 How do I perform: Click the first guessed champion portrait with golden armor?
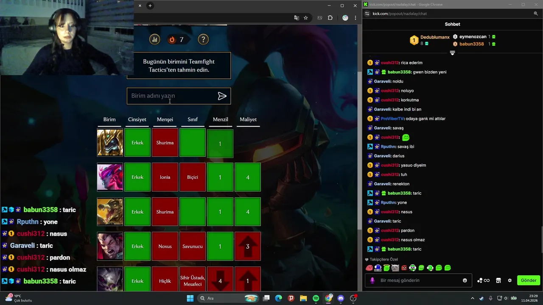110,143
